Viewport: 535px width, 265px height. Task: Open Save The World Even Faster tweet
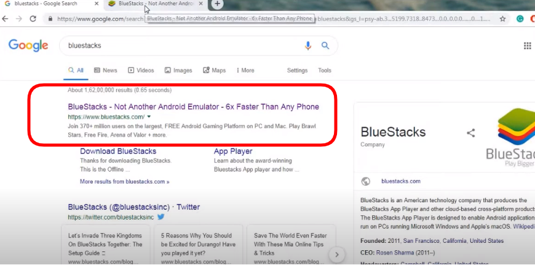click(291, 244)
